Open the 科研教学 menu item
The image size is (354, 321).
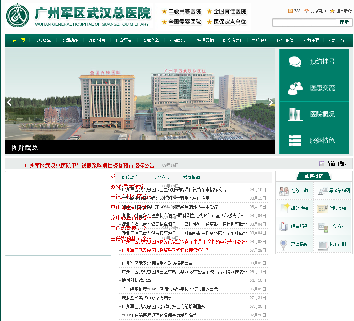pos(178,40)
